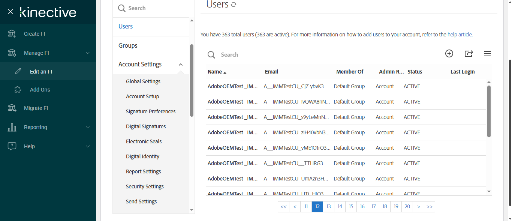Expand the Help menu chevron
The width and height of the screenshot is (512, 221).
(x=88, y=146)
